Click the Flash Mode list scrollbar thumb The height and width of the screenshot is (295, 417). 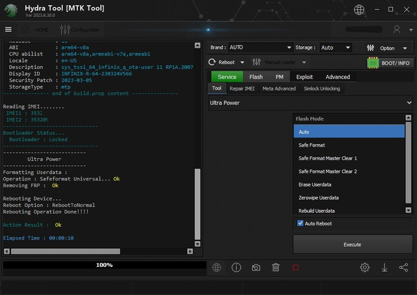coord(409,162)
